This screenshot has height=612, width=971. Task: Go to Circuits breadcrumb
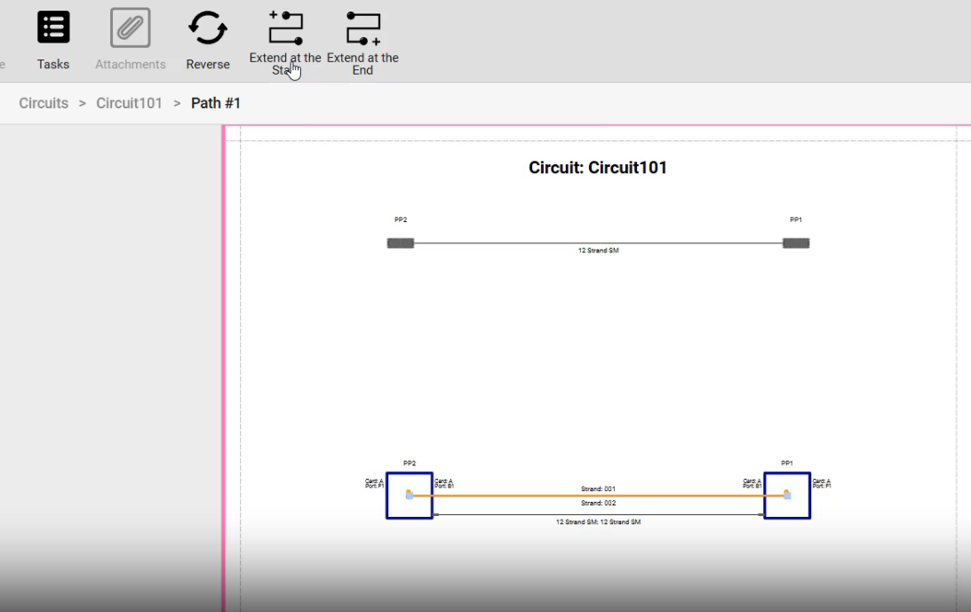click(x=44, y=103)
